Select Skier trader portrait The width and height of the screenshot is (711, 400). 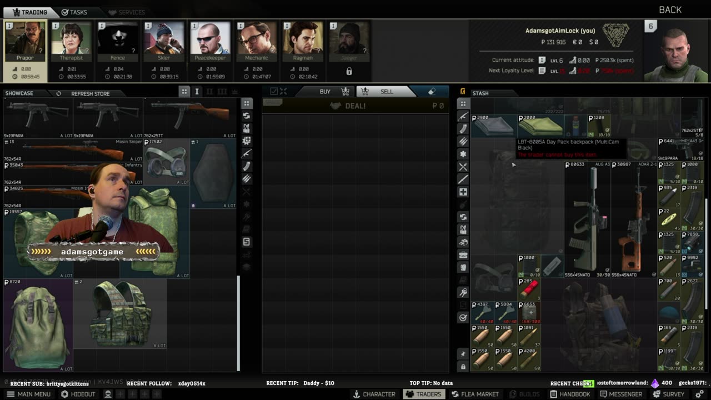tap(164, 42)
